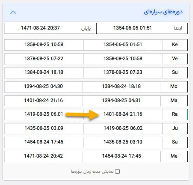Click Ra end date 1419-08-25 06:01
This screenshot has height=185, width=193.
[x=44, y=114]
